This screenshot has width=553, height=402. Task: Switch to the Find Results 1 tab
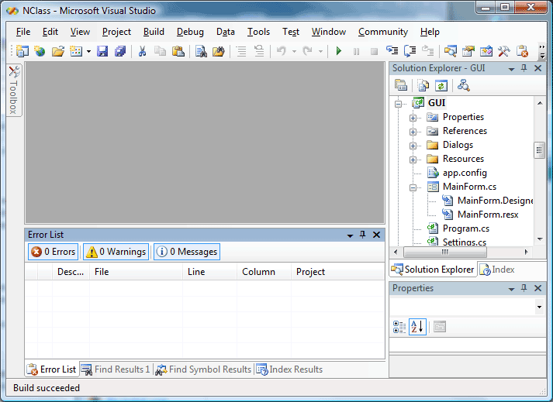[116, 369]
